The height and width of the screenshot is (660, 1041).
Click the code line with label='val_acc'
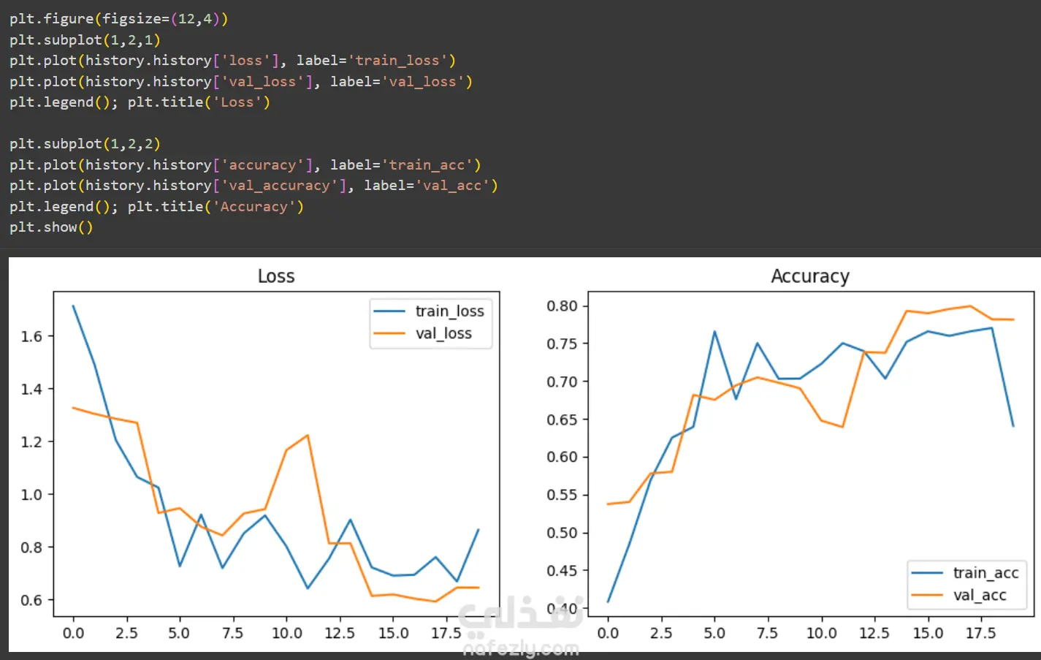253,186
